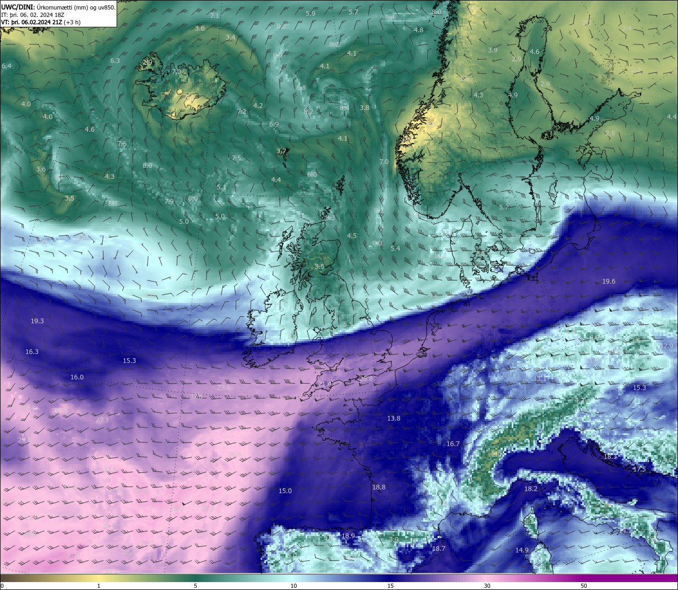The width and height of the screenshot is (678, 590).
Task: Click the 13.8 value over France
Action: coord(394,419)
